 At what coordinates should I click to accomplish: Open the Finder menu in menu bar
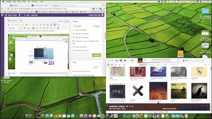9,2
